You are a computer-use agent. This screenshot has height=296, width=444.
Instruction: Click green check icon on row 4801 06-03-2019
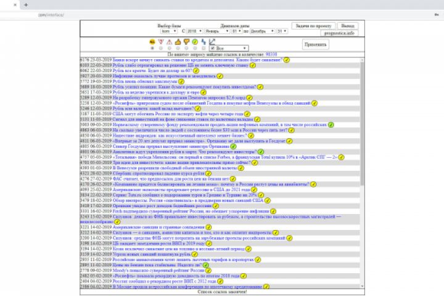(261, 152)
